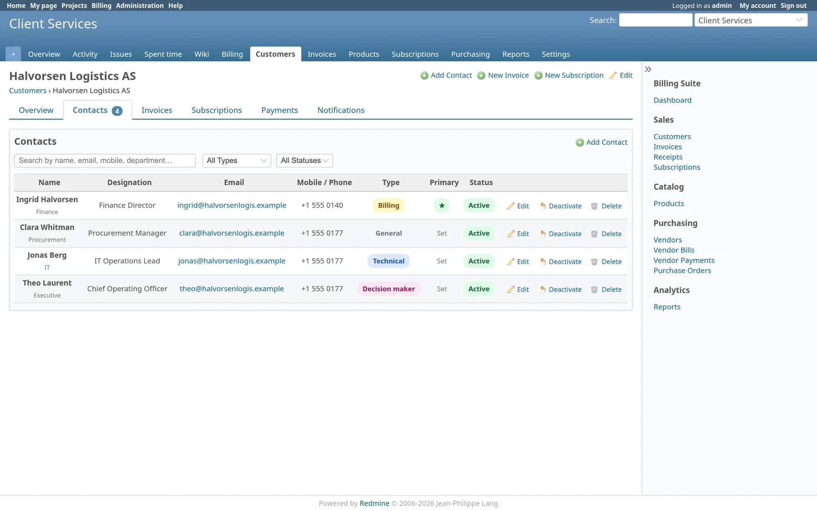Open the Notifications tab

click(x=341, y=110)
